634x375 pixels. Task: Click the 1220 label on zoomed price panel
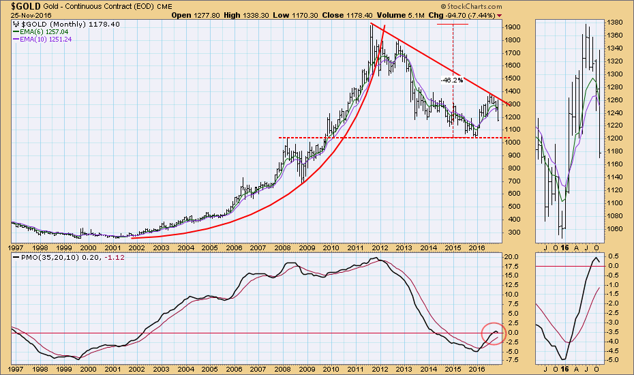point(615,126)
